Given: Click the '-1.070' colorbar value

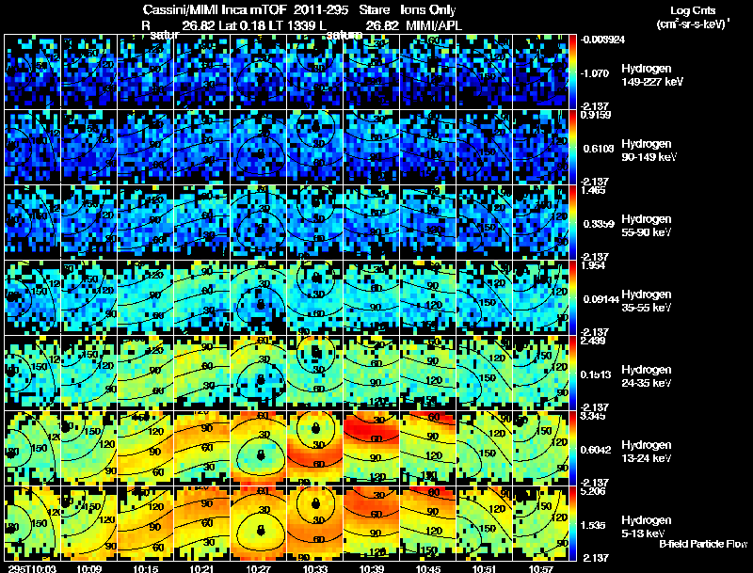Looking at the screenshot, I should pyautogui.click(x=595, y=73).
